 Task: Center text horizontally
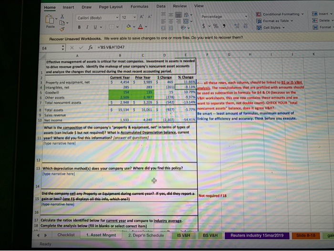171,21
